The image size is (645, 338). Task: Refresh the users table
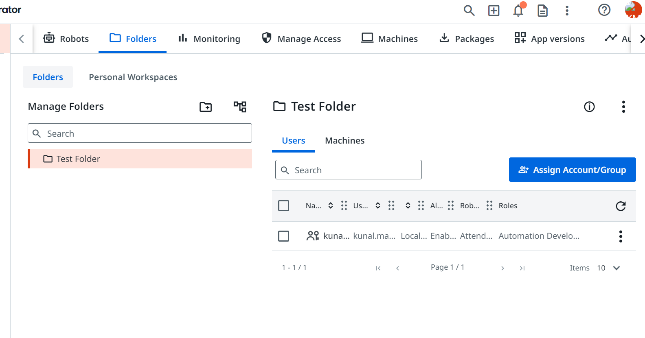(621, 206)
